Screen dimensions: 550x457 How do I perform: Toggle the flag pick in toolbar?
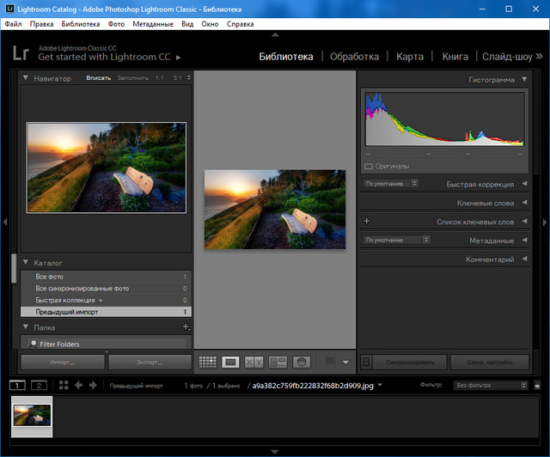coord(329,363)
